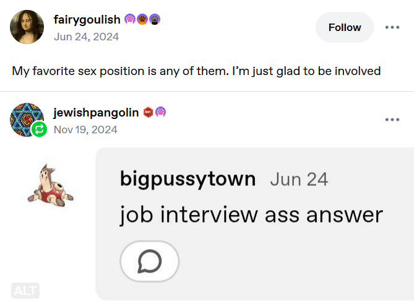Click the "job interview ass answer" reply text

[251, 214]
